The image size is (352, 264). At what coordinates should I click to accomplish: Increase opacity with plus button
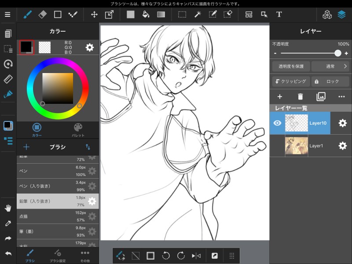(x=346, y=53)
